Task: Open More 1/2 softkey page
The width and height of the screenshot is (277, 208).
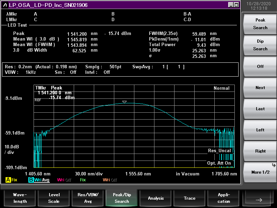Action: (x=260, y=172)
